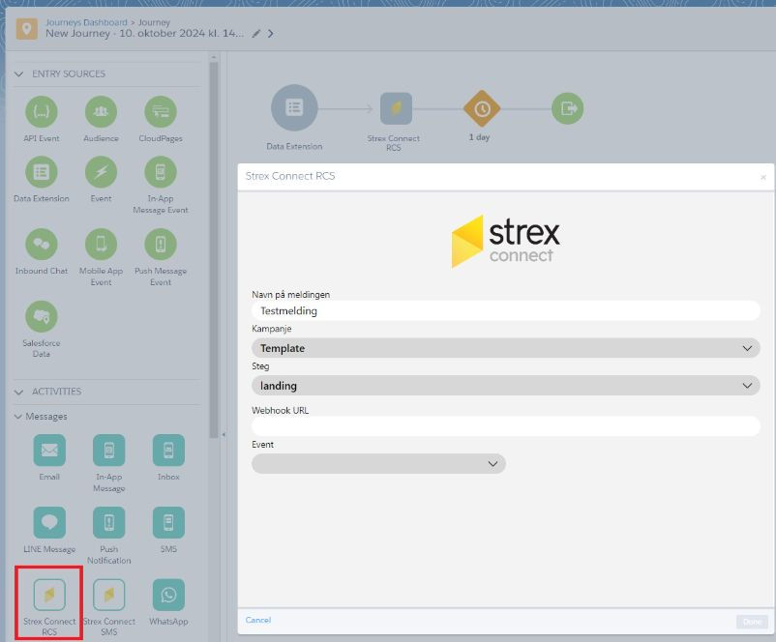
Task: Select the In-App Message Event icon
Action: tap(161, 172)
